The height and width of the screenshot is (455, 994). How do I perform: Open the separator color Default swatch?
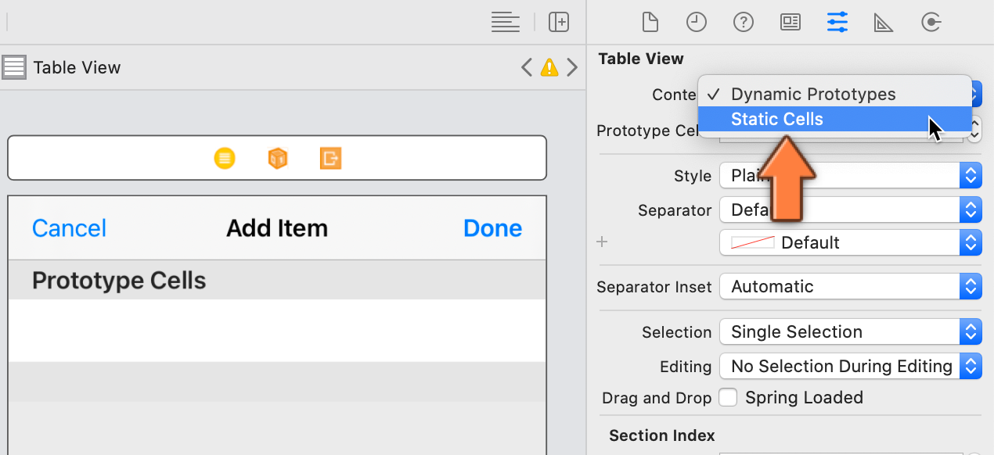pyautogui.click(x=850, y=242)
